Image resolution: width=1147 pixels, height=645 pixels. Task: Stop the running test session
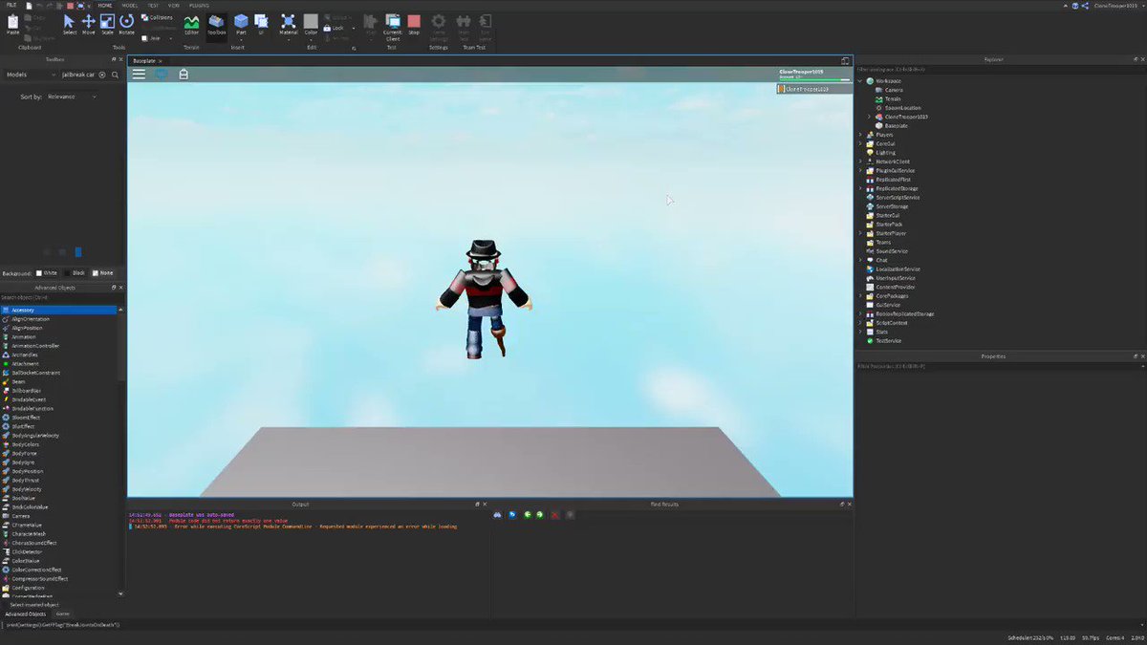(414, 24)
